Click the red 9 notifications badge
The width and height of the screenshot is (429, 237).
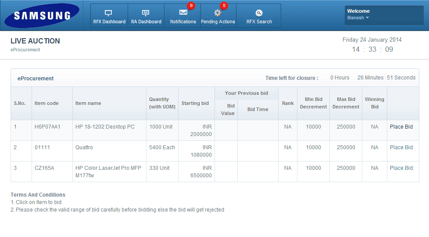[191, 6]
